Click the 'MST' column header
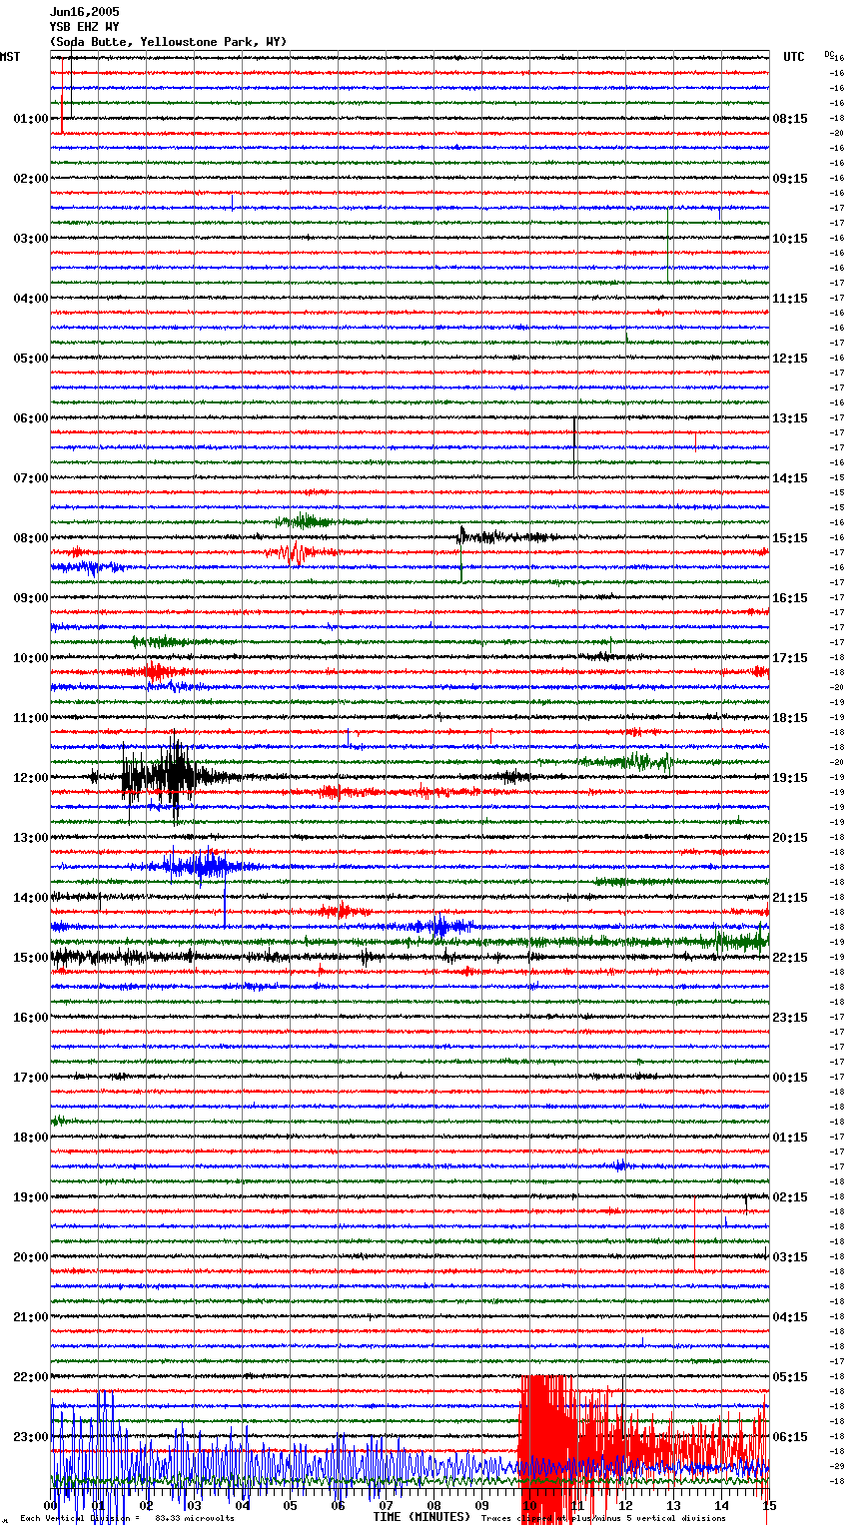The width and height of the screenshot is (849, 1532). [10, 57]
